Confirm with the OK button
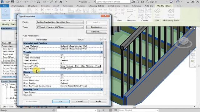The width and height of the screenshot is (200, 112). coord(61,101)
